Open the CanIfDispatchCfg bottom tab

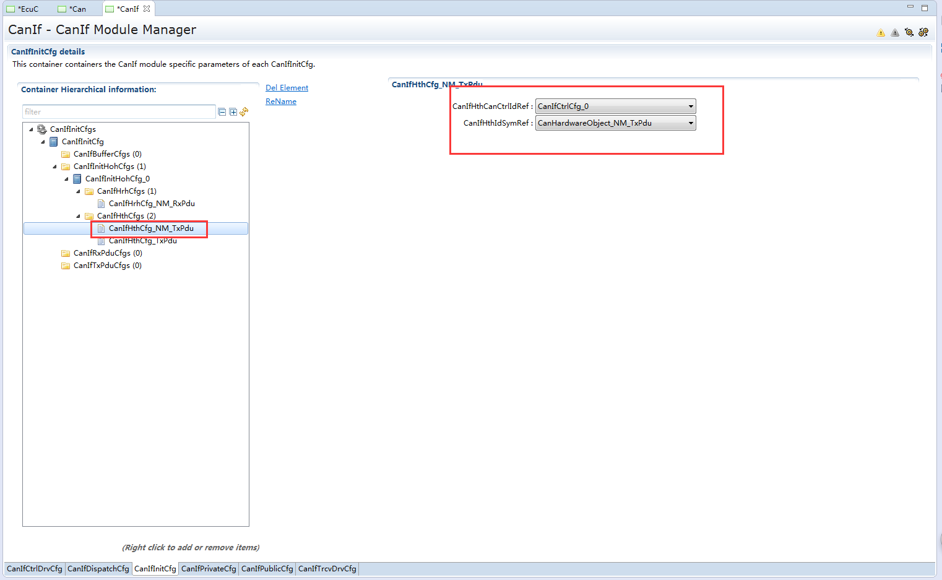coord(98,569)
